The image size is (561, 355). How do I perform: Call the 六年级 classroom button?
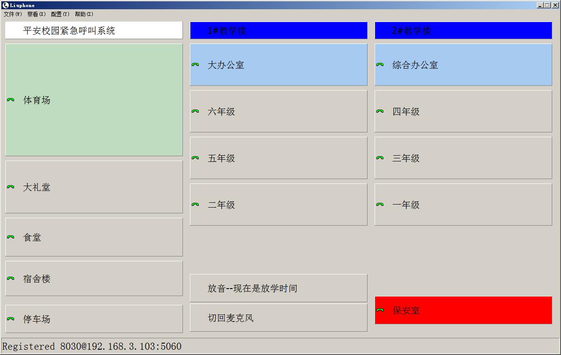click(x=279, y=111)
